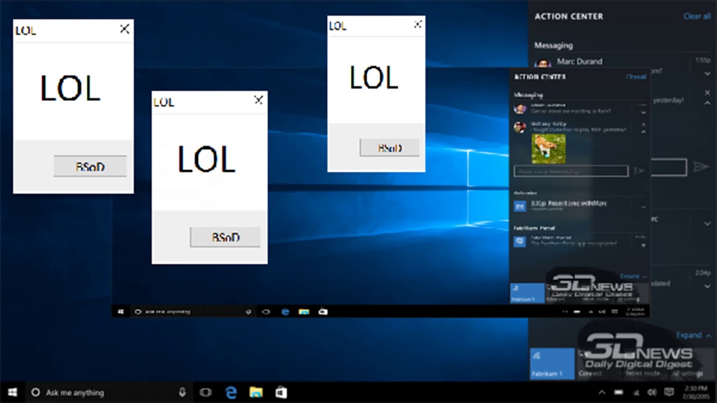This screenshot has width=717, height=403.
Task: Close the leftmost LOL window
Action: click(125, 29)
